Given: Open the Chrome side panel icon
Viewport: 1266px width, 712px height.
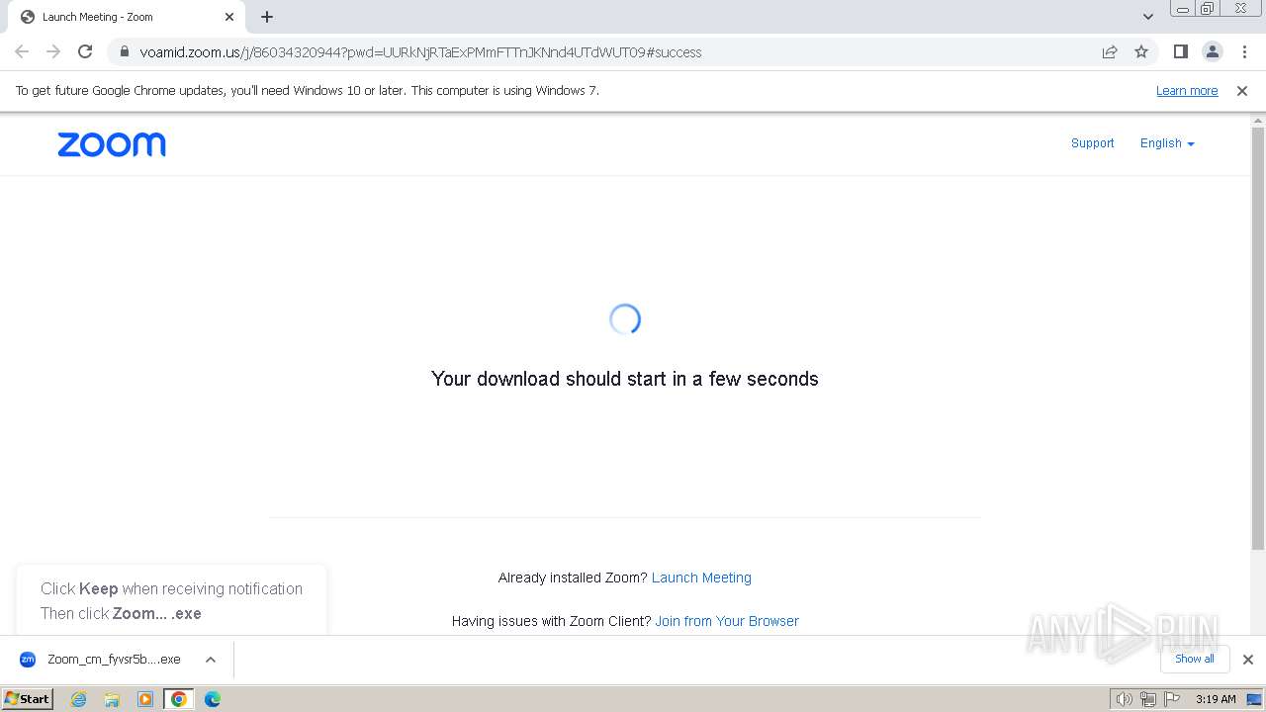Looking at the screenshot, I should point(1180,52).
